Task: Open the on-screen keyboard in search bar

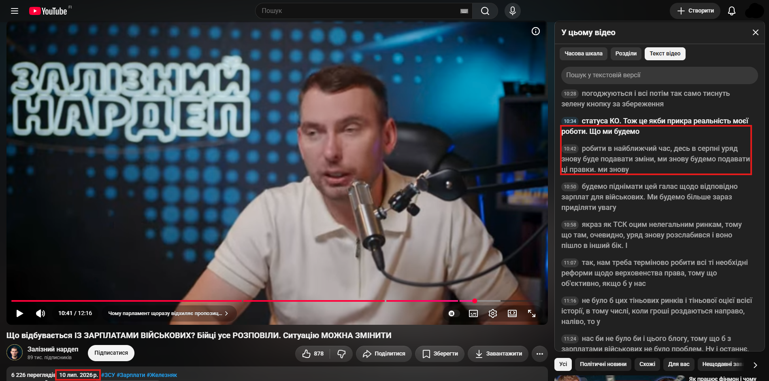Action: tap(464, 11)
